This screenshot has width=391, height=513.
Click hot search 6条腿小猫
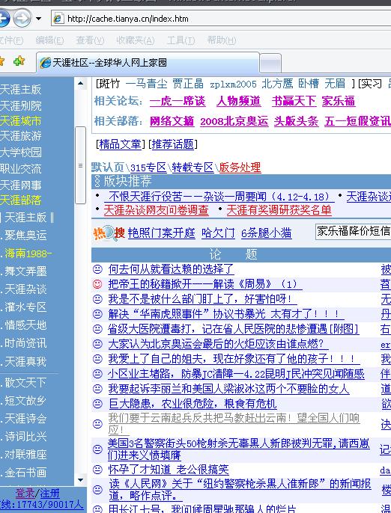tap(267, 233)
